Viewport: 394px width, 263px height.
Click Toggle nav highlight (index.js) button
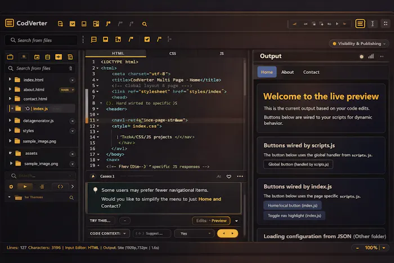294,216
